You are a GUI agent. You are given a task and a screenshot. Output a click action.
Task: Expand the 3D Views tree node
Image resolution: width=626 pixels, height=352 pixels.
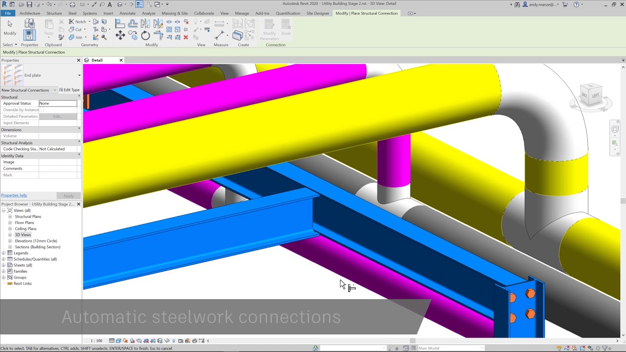coord(10,235)
